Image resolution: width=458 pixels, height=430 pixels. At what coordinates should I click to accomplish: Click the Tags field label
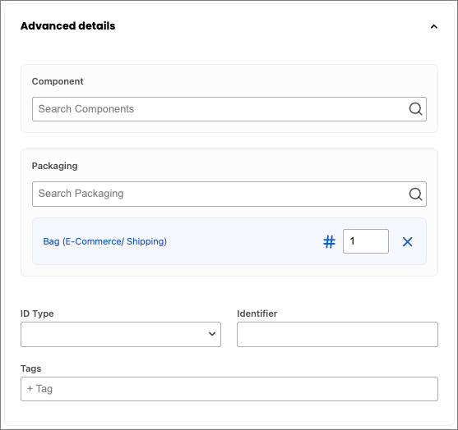click(x=30, y=368)
